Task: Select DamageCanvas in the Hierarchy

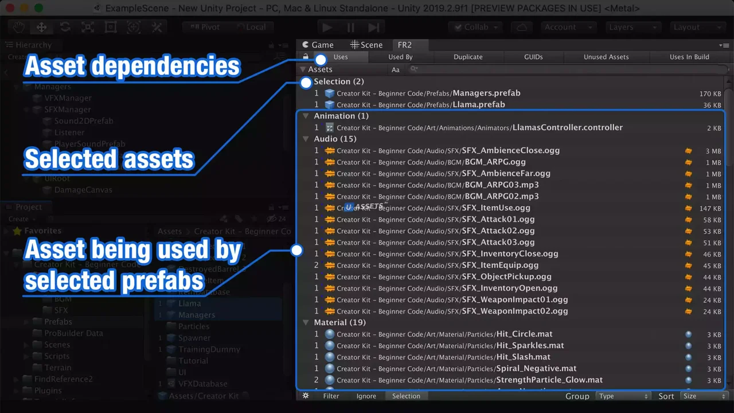Action: (83, 190)
